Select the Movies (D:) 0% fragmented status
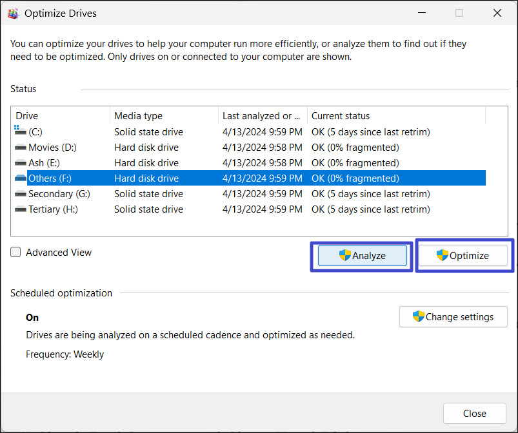Viewport: 518px width, 433px height. click(x=355, y=148)
